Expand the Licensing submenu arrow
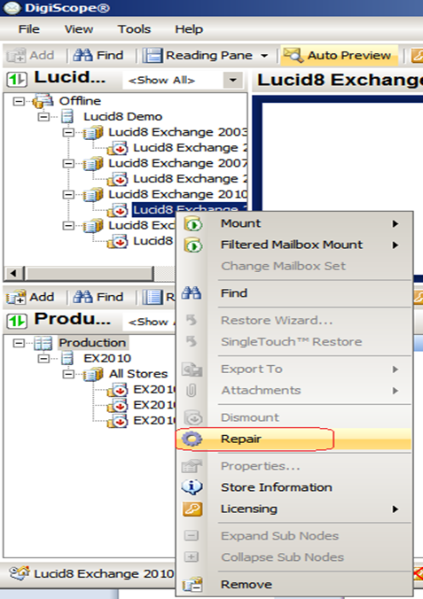This screenshot has height=599, width=423. tap(396, 510)
